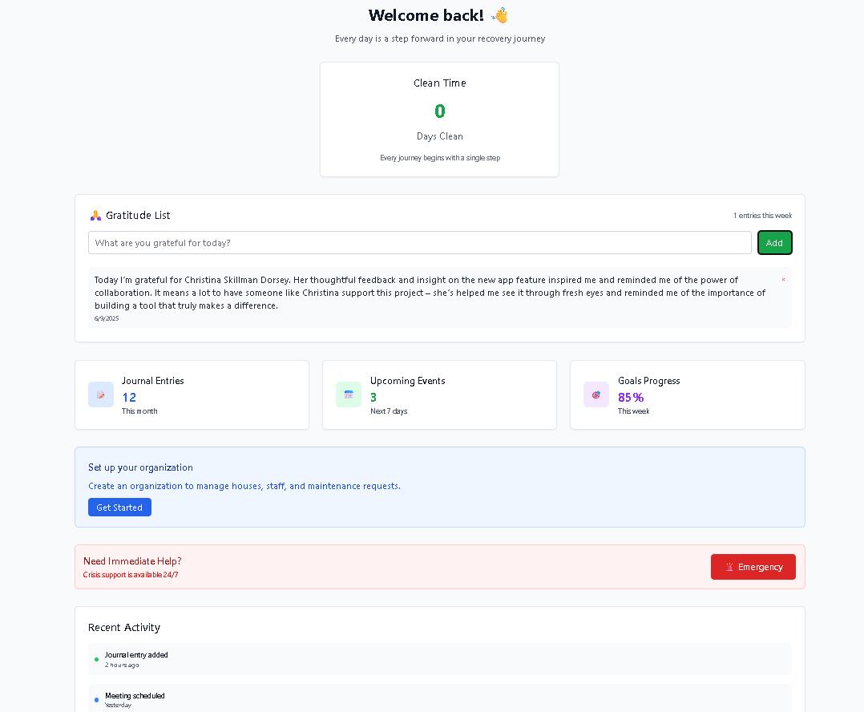Click the siren icon in the Emergency button
Image resolution: width=864 pixels, height=712 pixels.
point(729,567)
